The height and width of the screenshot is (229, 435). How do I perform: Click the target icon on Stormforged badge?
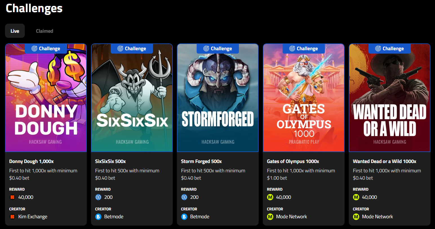click(x=206, y=49)
